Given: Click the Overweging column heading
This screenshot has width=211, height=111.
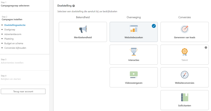Looking at the screenshot, I should [134, 17].
